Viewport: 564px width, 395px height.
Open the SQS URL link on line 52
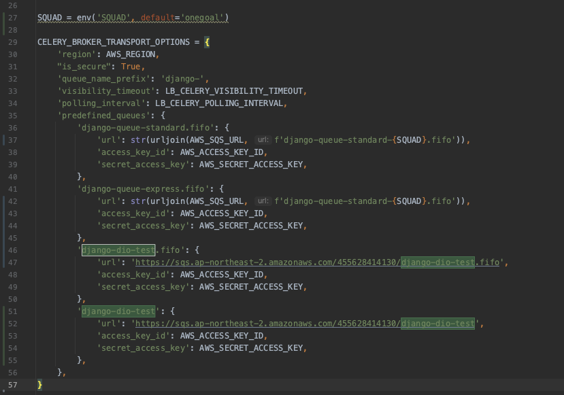(x=305, y=324)
